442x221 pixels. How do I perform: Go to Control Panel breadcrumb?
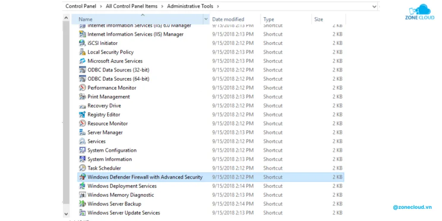pos(81,6)
